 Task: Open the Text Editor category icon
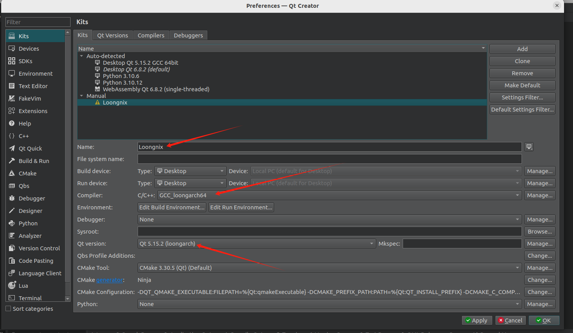tap(12, 86)
